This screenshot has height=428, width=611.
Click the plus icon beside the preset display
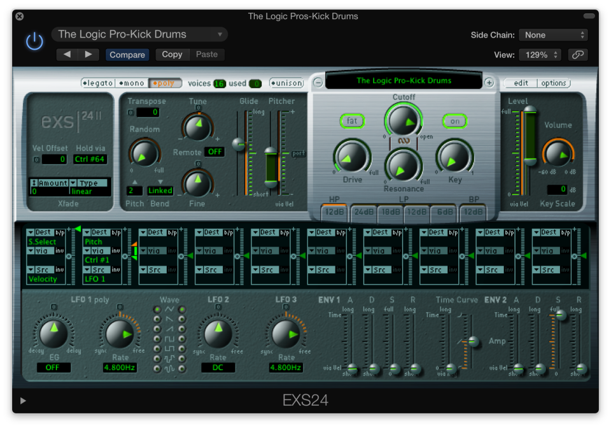pyautogui.click(x=490, y=82)
